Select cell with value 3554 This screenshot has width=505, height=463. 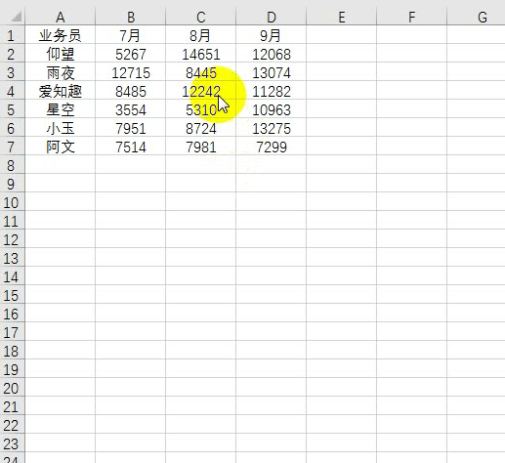point(131,109)
